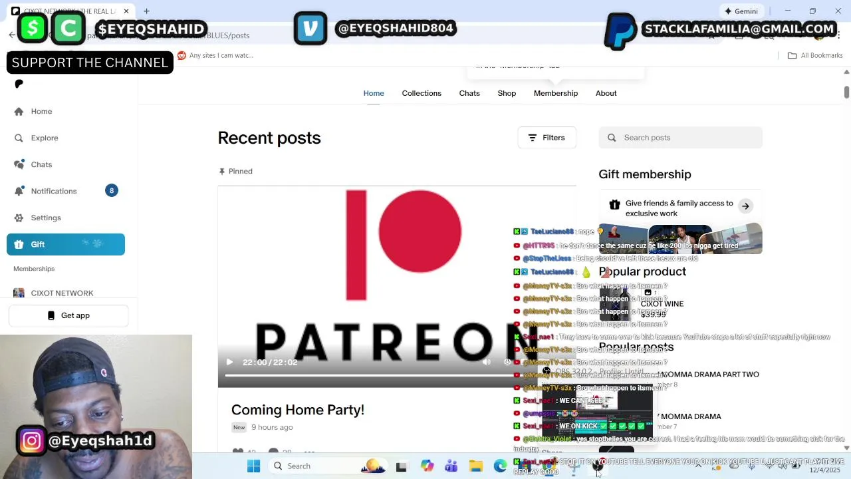Go back with browser back arrow

click(x=12, y=35)
